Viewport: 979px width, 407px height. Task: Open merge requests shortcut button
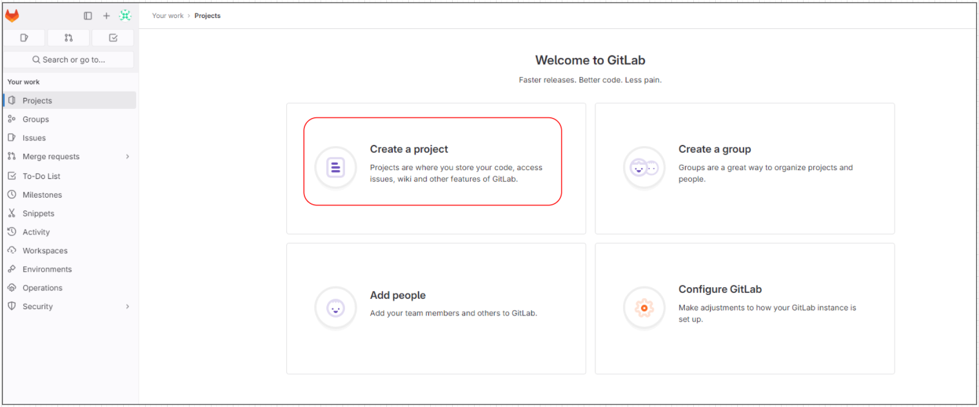click(x=68, y=38)
